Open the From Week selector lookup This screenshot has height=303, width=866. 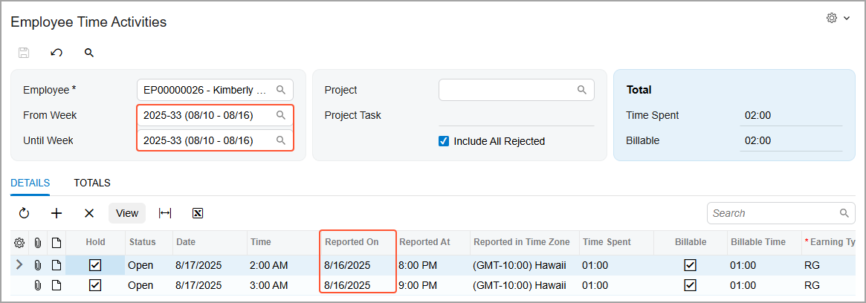[x=281, y=115]
